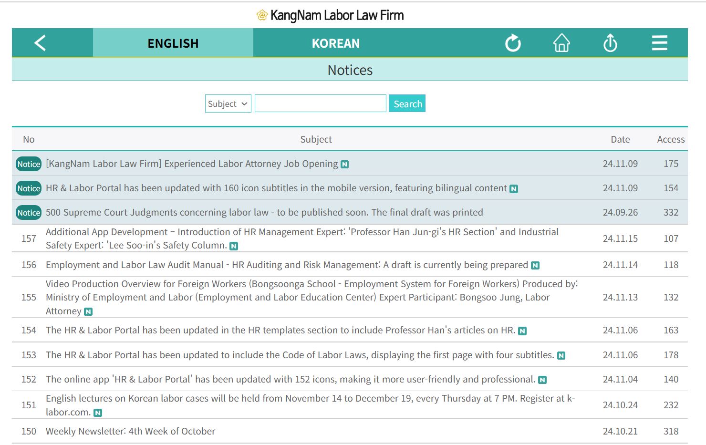The height and width of the screenshot is (445, 706).
Task: Click access count 107
Action: 671,238
